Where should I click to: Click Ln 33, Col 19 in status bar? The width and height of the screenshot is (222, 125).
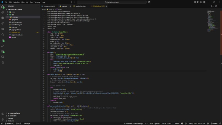(x=149, y=124)
